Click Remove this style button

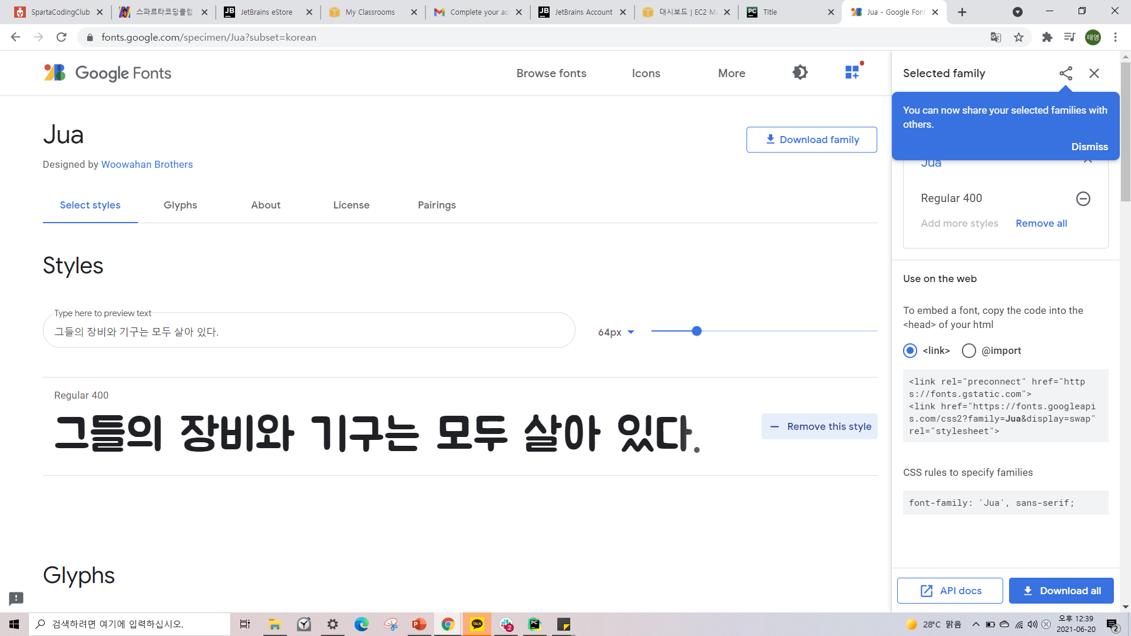click(819, 426)
